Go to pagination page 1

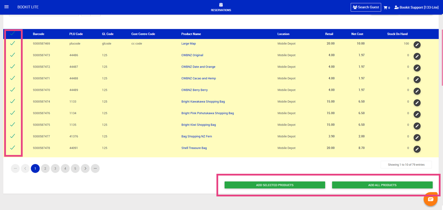35,169
